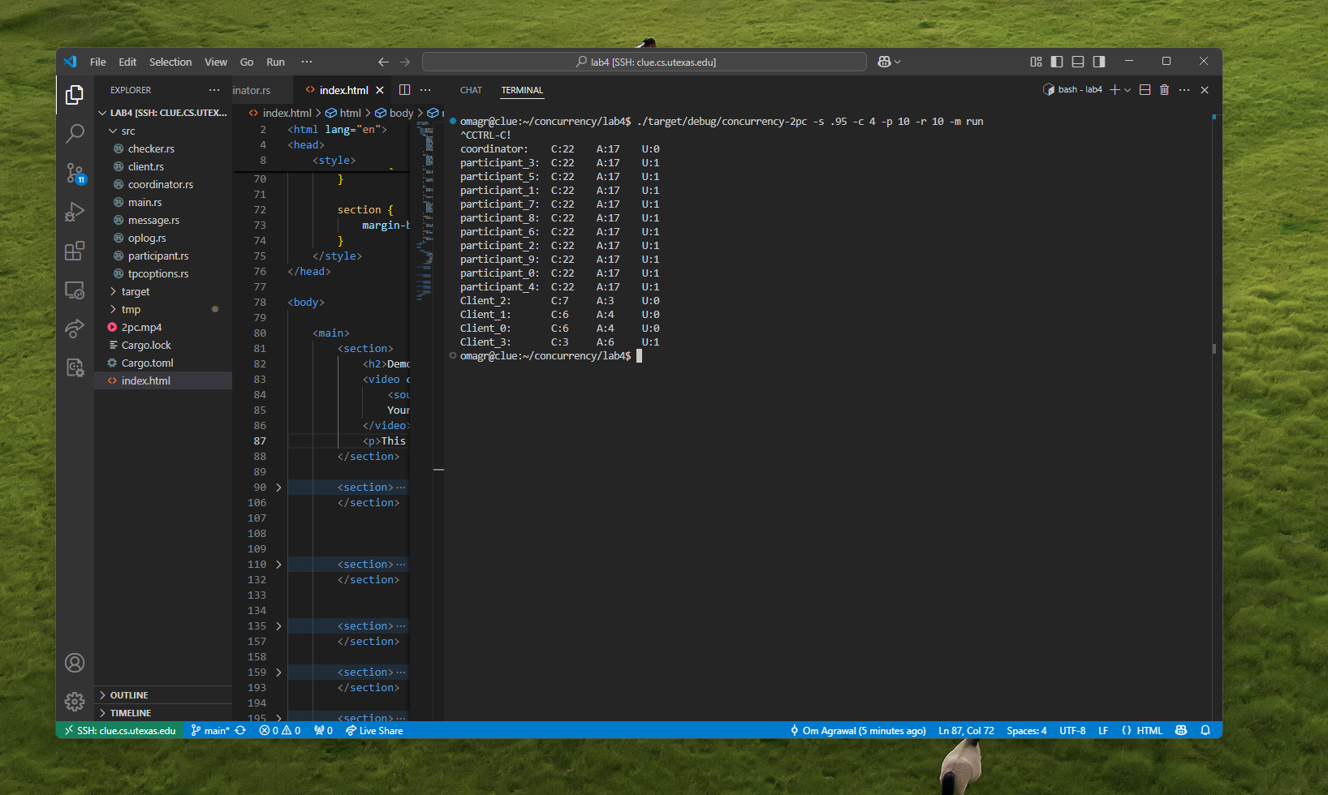The image size is (1328, 795).
Task: Open the Run menu
Action: pyautogui.click(x=275, y=62)
